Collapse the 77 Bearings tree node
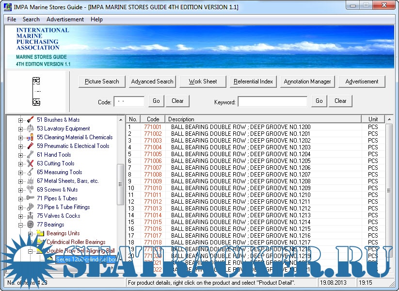 point(20,225)
